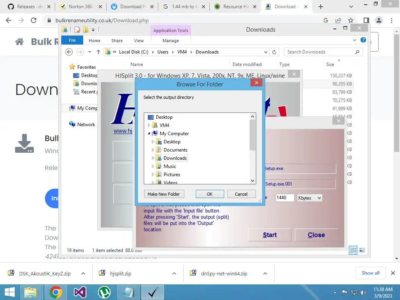Sort by Date modified column
The image size is (400, 300).
click(247, 64)
